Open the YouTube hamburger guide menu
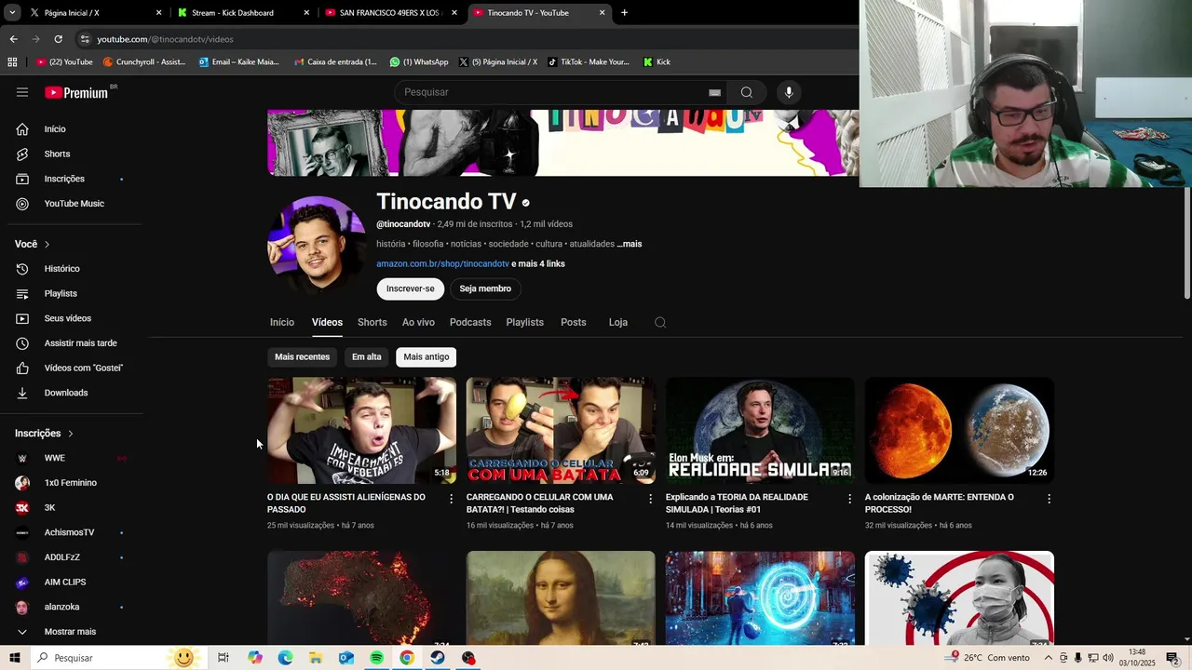 point(22,92)
